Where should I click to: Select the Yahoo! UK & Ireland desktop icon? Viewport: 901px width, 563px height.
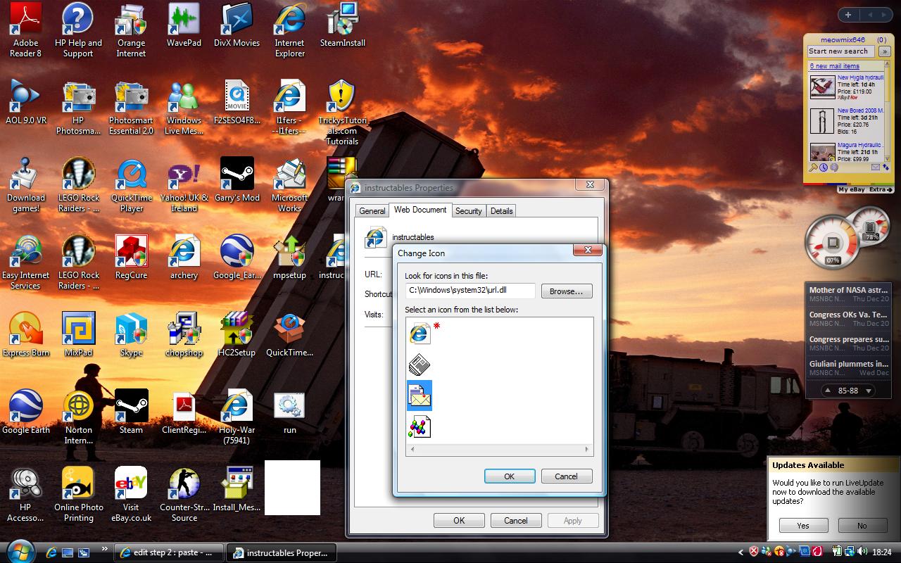pyautogui.click(x=184, y=185)
